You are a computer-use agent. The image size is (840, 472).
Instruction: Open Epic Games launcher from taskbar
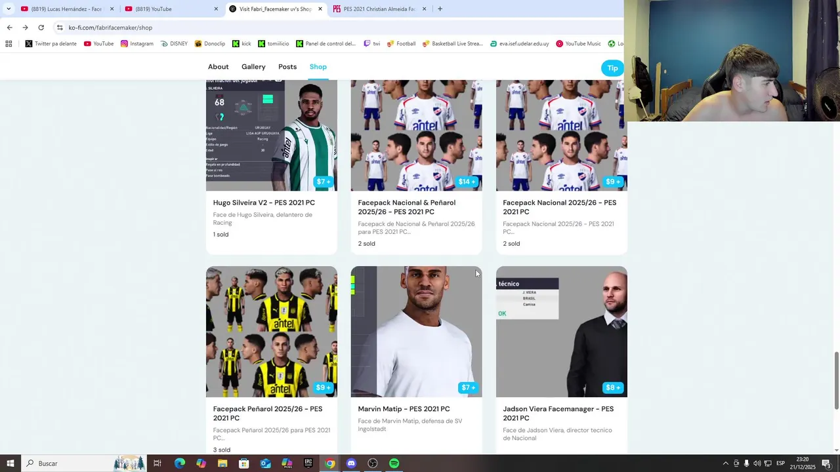pyautogui.click(x=308, y=463)
